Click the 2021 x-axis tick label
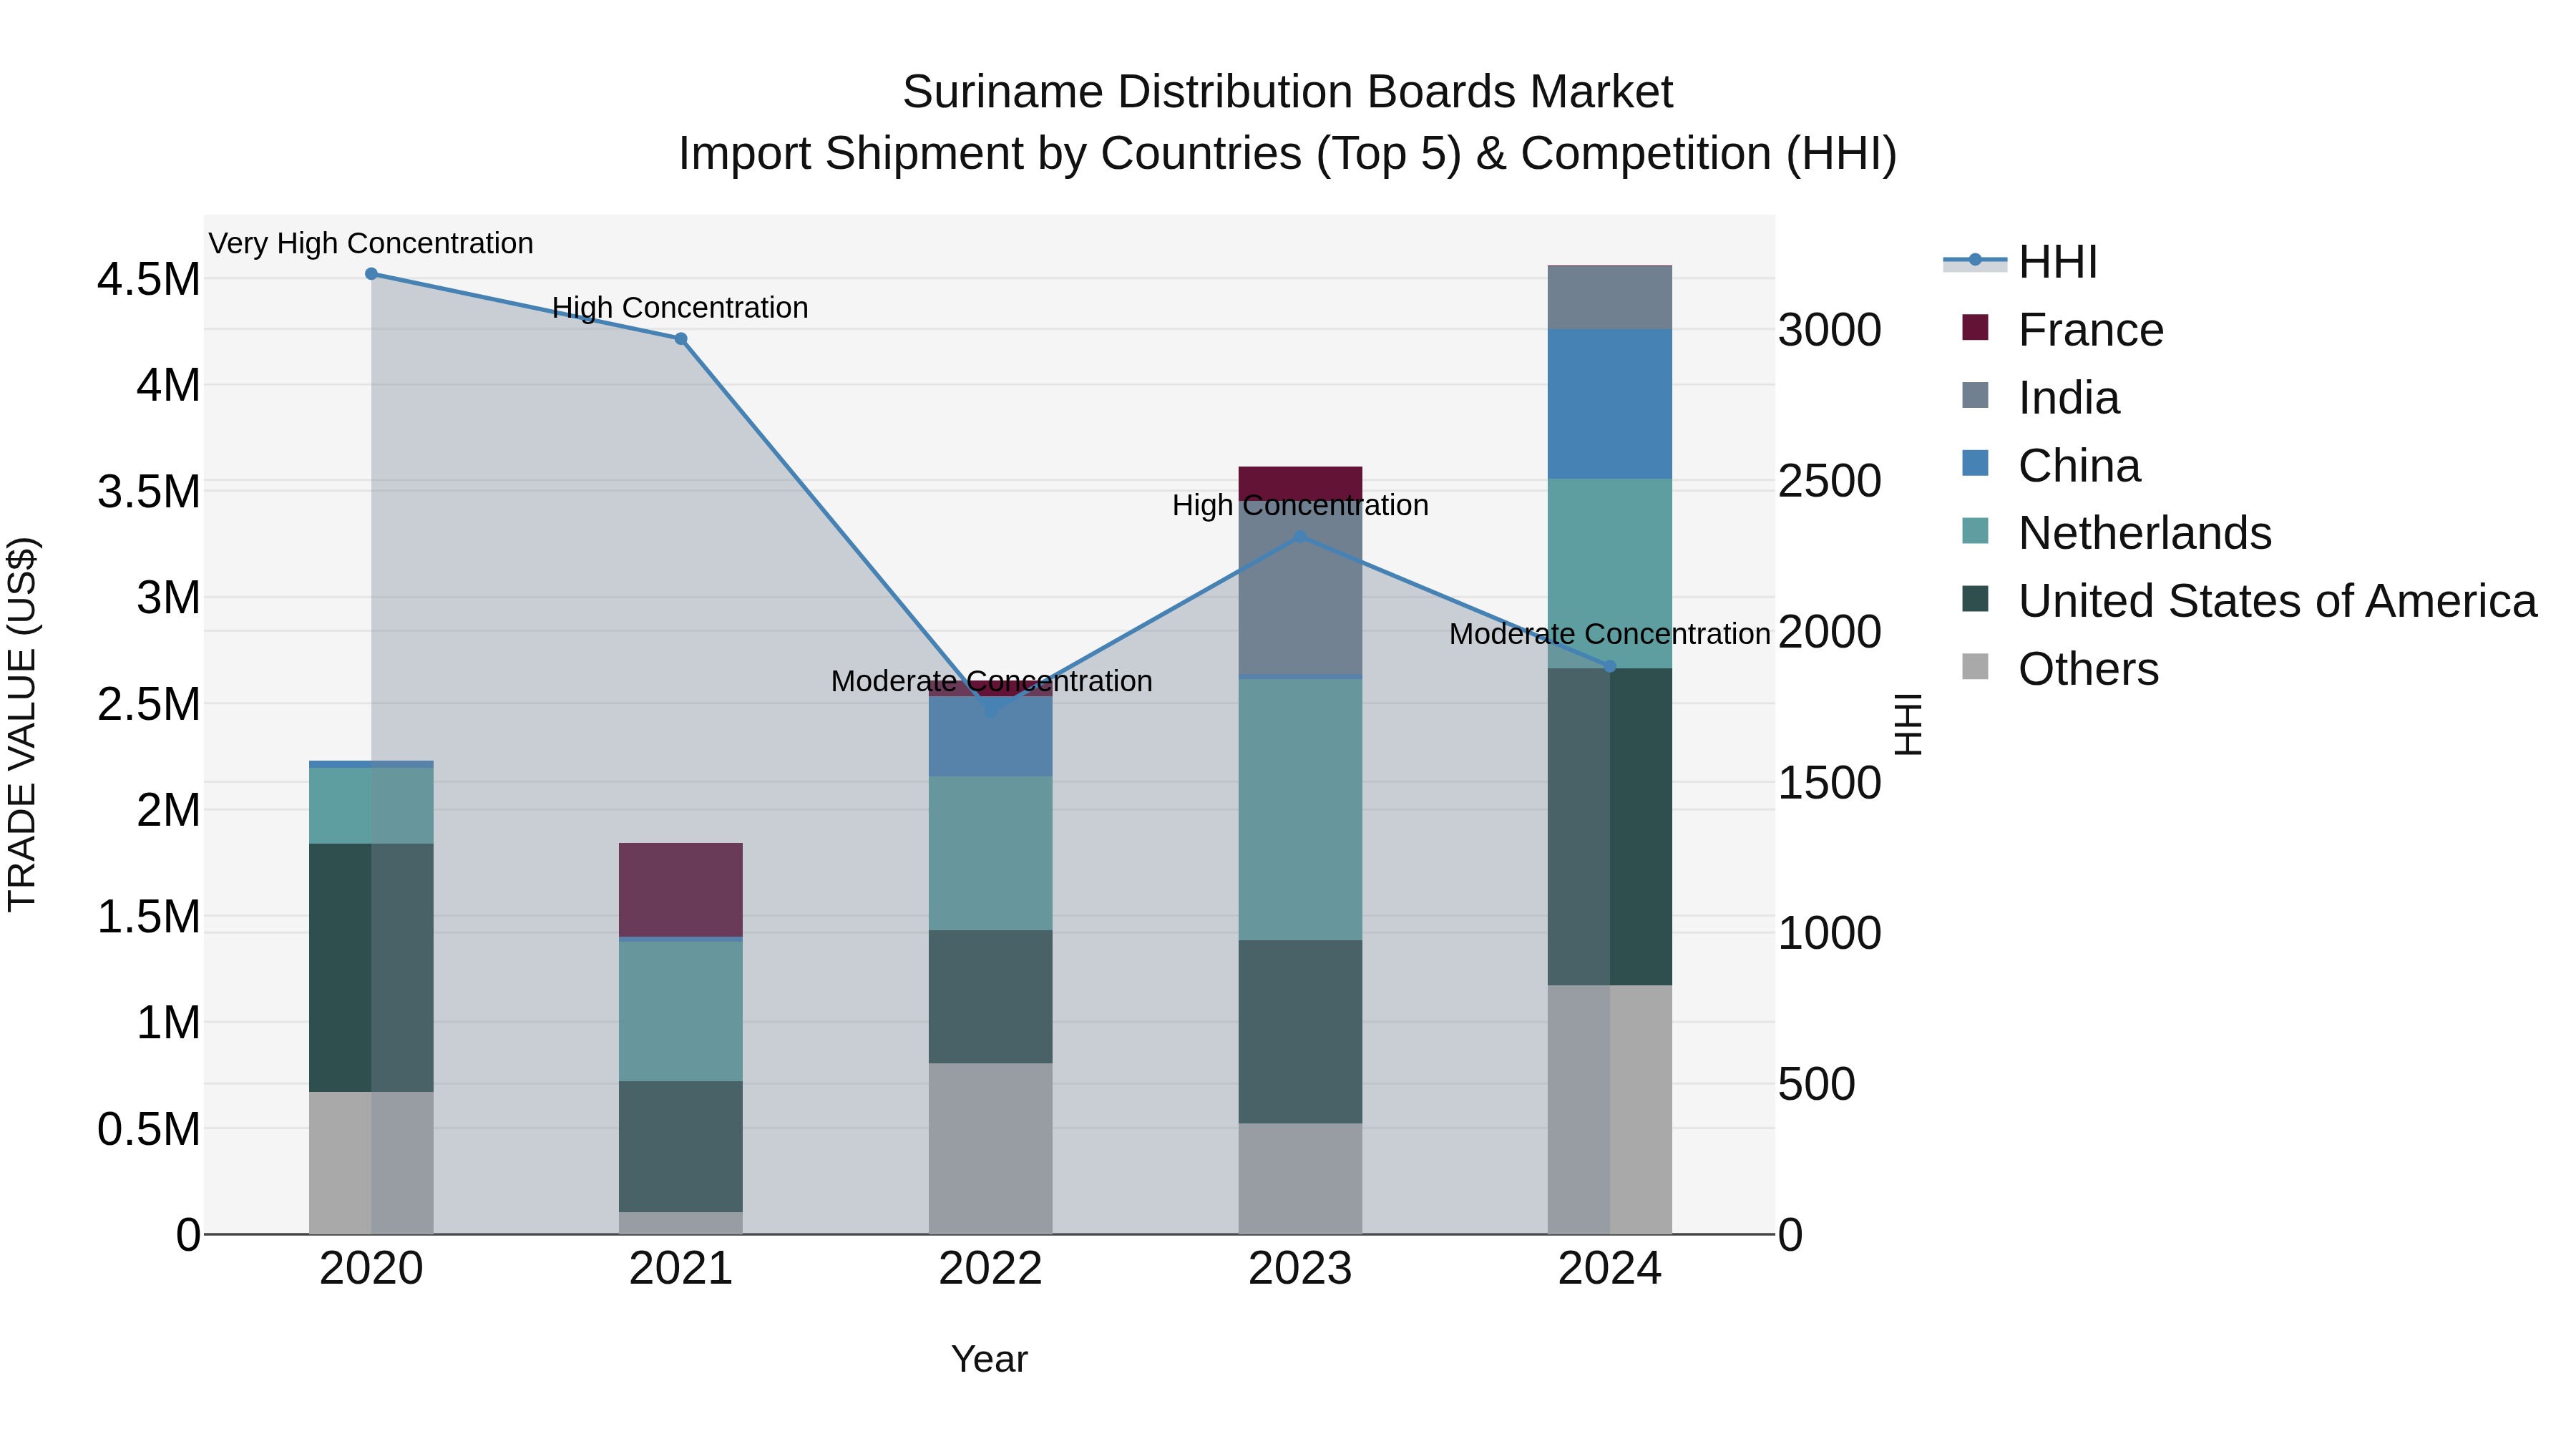 681,1269
